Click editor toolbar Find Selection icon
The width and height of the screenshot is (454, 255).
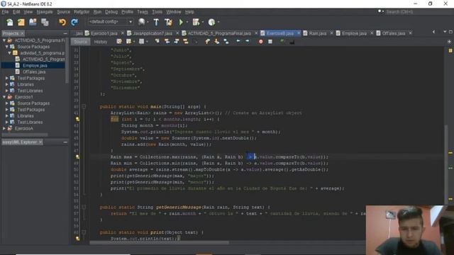[157, 42]
